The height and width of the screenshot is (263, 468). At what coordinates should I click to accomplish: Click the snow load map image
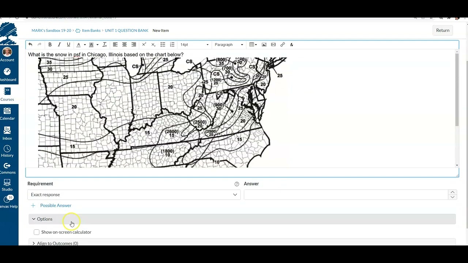coord(162,113)
